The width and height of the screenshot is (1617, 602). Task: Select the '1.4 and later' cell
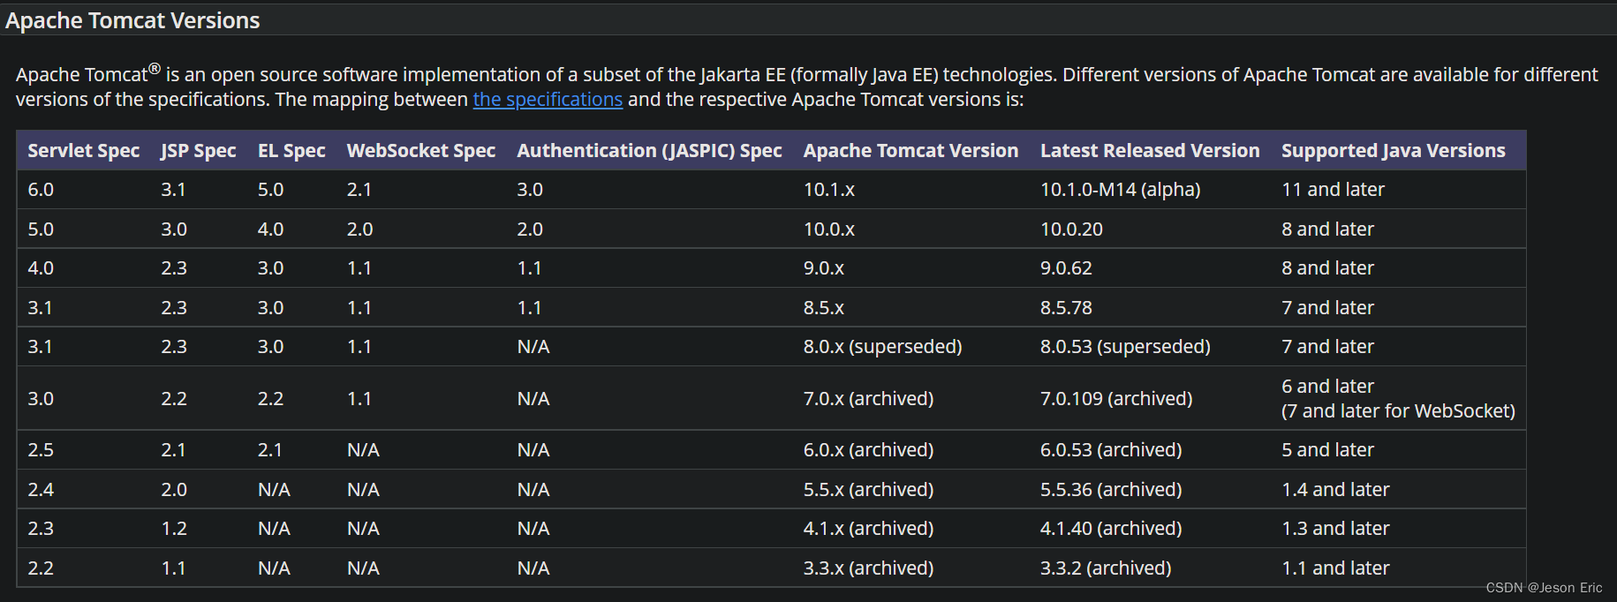[x=1336, y=490]
